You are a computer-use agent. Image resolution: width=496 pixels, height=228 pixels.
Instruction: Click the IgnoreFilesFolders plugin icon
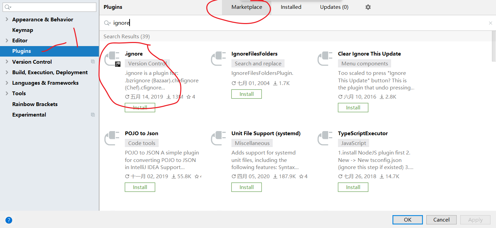(219, 59)
